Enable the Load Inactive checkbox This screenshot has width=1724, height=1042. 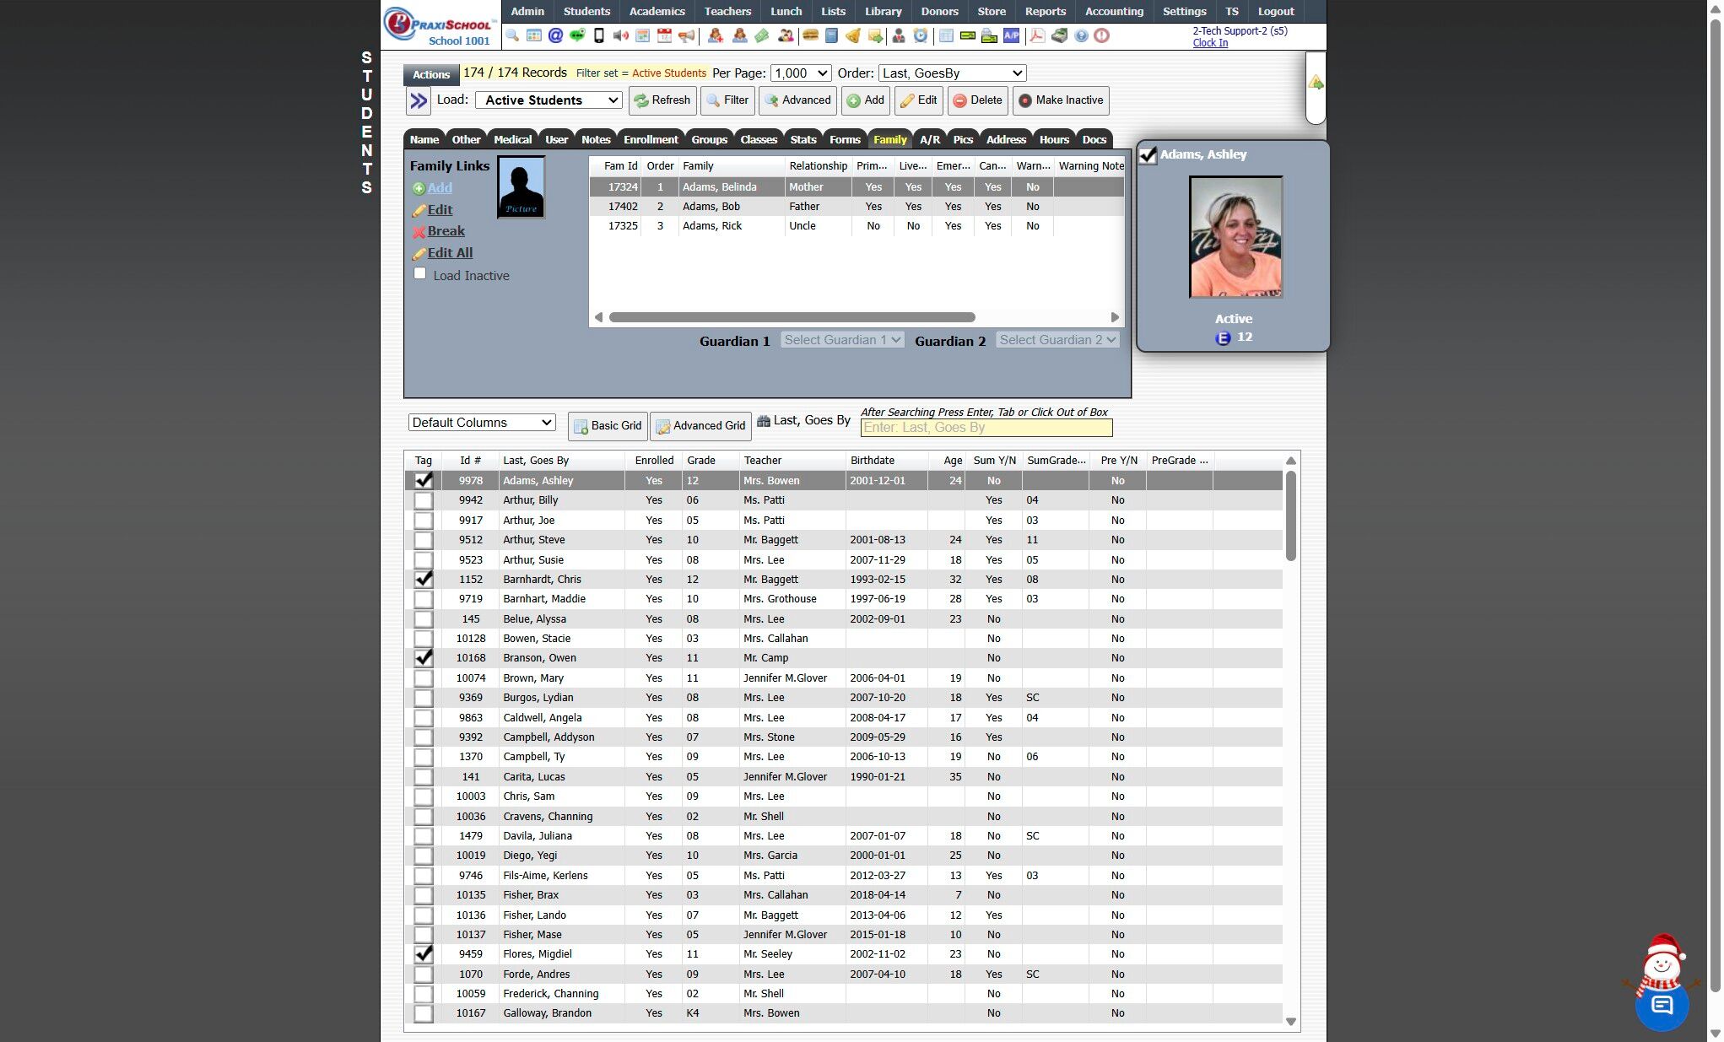pyautogui.click(x=419, y=273)
